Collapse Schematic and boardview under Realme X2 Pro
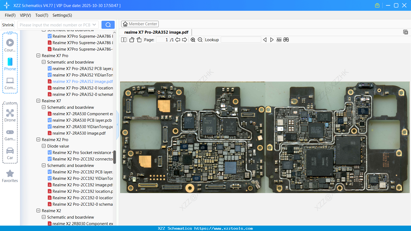The height and width of the screenshot is (231, 411). click(44, 166)
